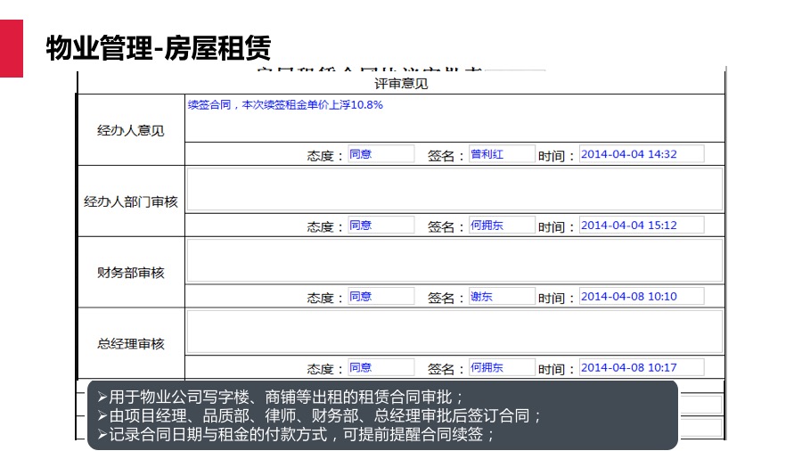Click the 财务部审核 comment text box

pyautogui.click(x=454, y=260)
